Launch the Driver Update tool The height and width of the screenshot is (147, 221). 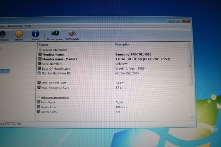click(x=55, y=35)
